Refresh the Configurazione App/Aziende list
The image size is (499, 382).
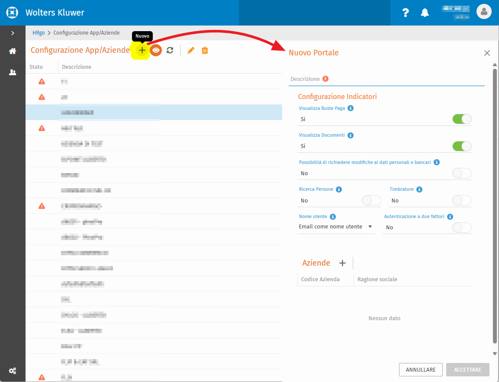[170, 50]
